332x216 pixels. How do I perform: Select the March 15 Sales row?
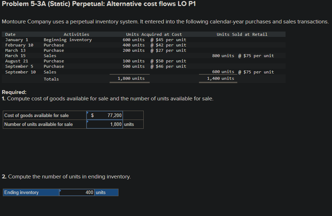[x=50, y=55]
